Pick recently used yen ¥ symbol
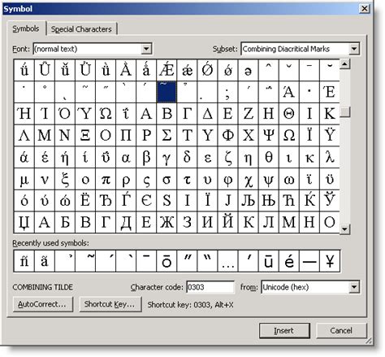 pos(330,261)
